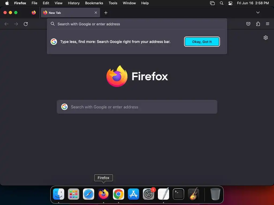Go forward with the forward arrow

coord(16,24)
